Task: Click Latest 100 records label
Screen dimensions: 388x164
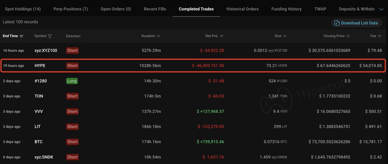Action: 21,22
